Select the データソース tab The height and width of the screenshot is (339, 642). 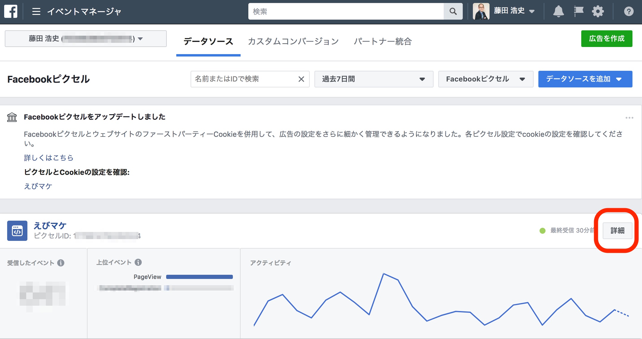pyautogui.click(x=208, y=41)
